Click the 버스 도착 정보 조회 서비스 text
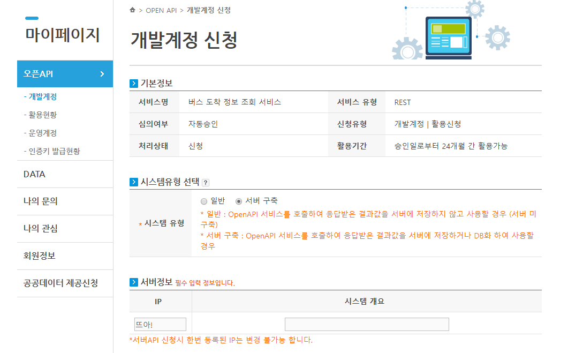The width and height of the screenshot is (568, 353). coord(234,102)
